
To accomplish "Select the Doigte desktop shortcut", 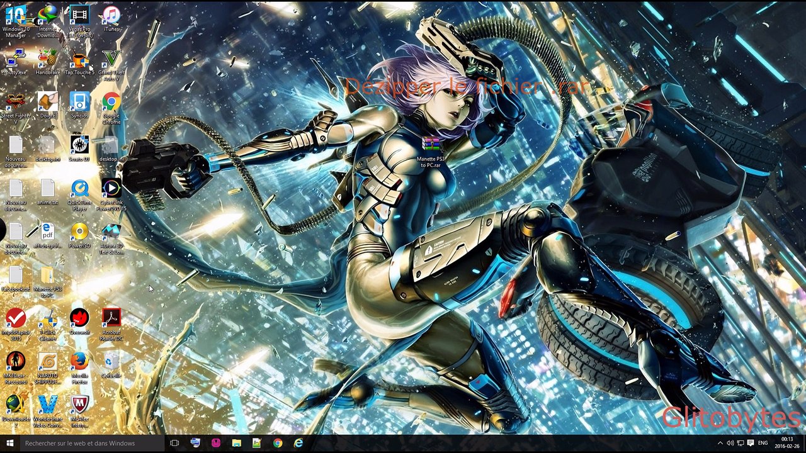I will tap(48, 105).
